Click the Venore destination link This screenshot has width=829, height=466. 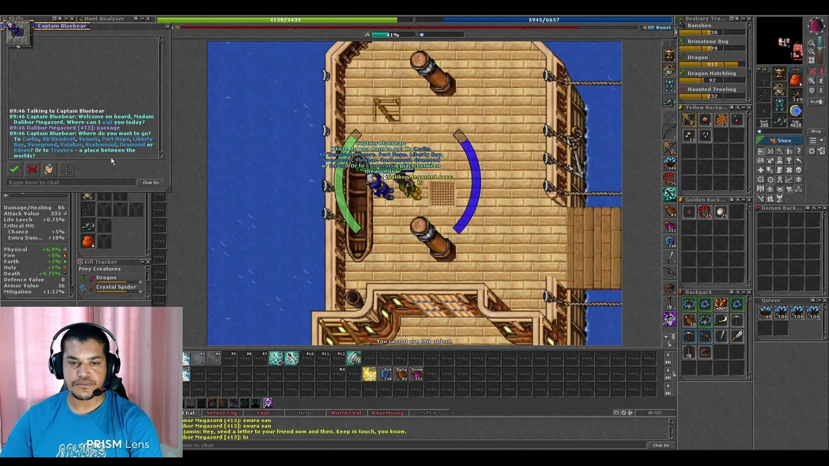coord(89,139)
